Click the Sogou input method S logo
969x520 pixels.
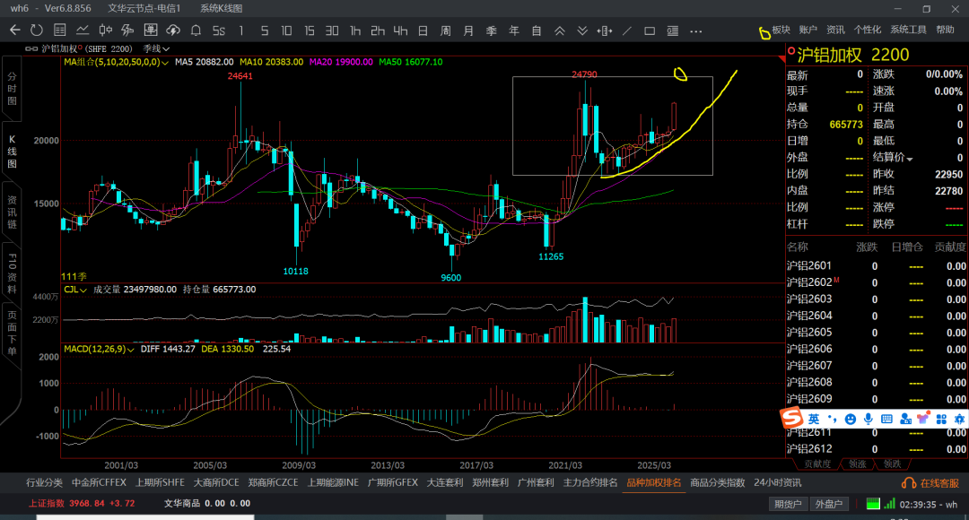[x=791, y=418]
